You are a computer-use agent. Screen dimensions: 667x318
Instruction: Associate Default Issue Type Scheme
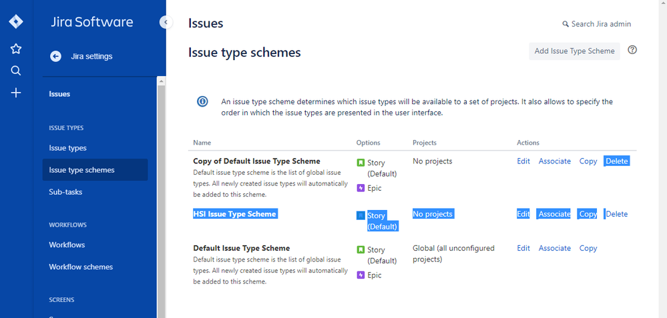(555, 249)
